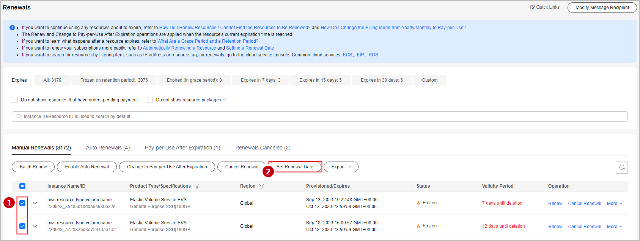
Task: Click Instance Name/ID column header
Action: click(x=66, y=186)
